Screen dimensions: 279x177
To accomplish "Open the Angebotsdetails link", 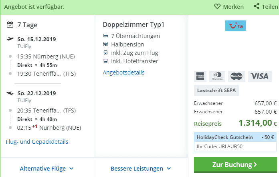I will coord(123,72).
